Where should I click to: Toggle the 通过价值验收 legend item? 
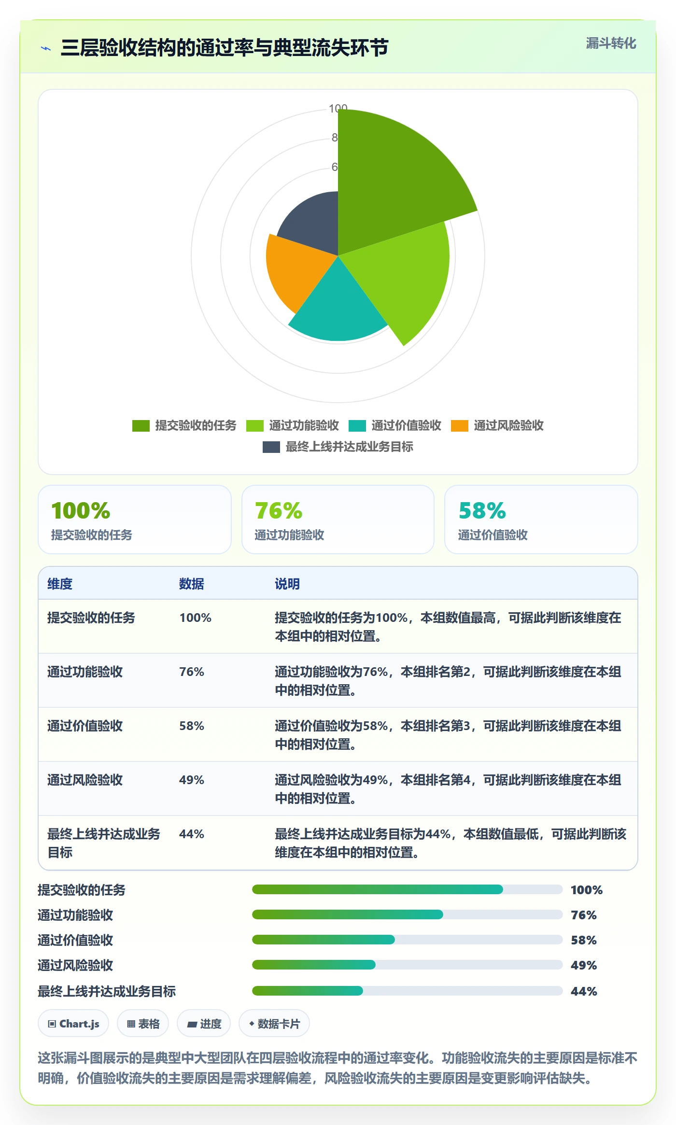[x=395, y=425]
